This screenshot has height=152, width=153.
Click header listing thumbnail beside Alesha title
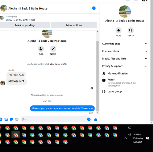coord(4,8)
